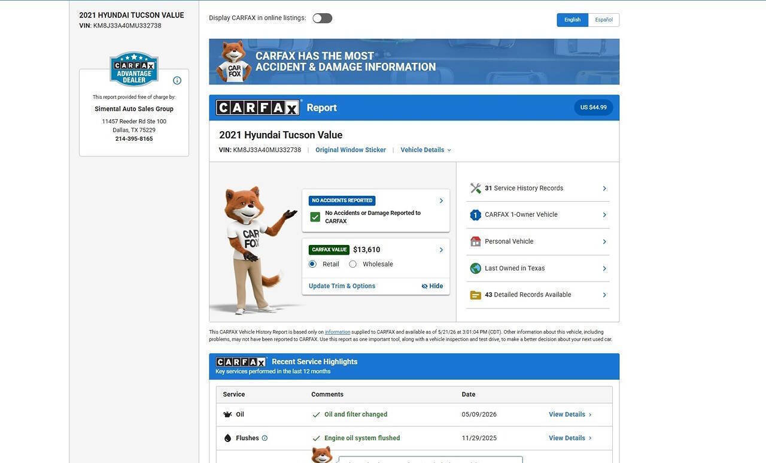This screenshot has height=463, width=766.
Task: Click the 31 Service History Records text
Action: 524,188
